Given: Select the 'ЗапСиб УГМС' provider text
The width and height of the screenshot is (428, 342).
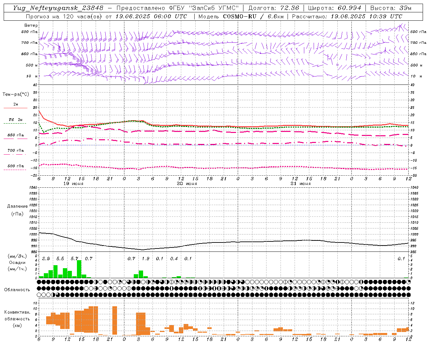Looking at the screenshot, I should 213,8.
